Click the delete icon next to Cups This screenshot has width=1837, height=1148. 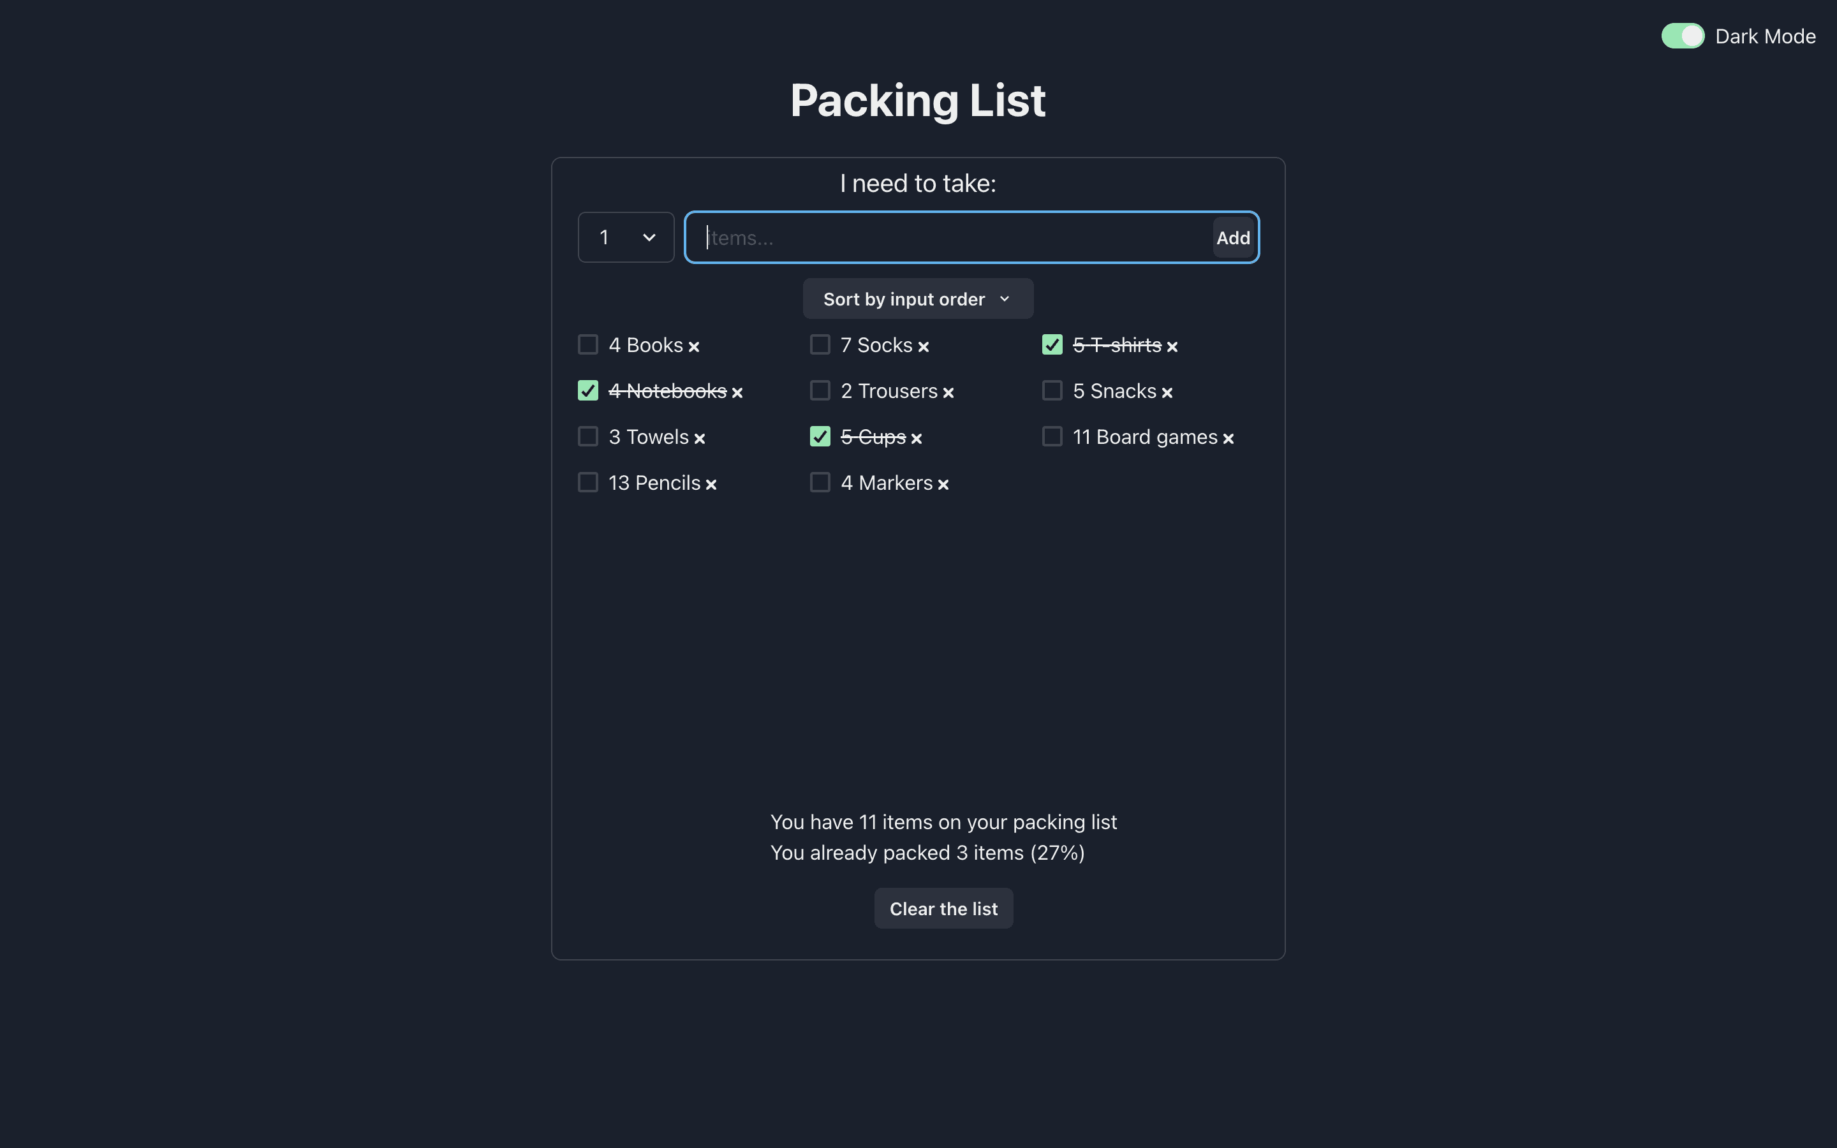[917, 438]
